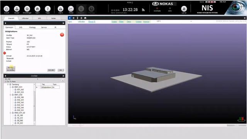Click the connection signal icon by clock
The image size is (247, 139).
(x=143, y=10)
